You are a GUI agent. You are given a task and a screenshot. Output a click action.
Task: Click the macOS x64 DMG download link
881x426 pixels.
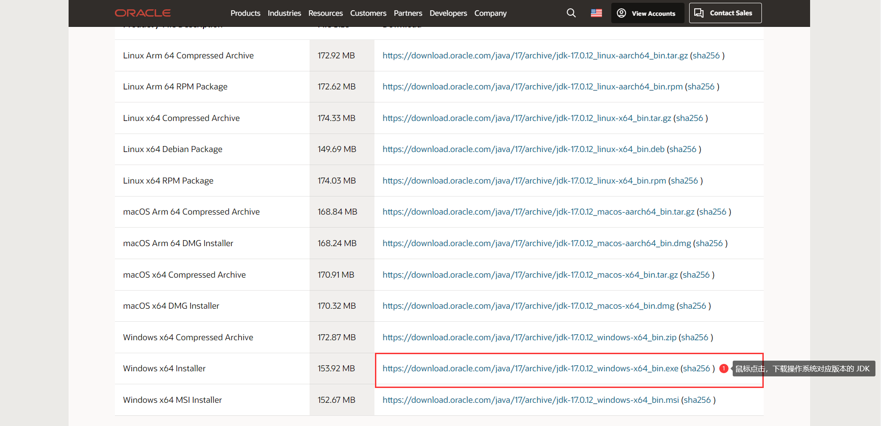528,306
